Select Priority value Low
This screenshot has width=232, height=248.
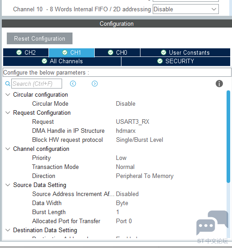click(121, 158)
